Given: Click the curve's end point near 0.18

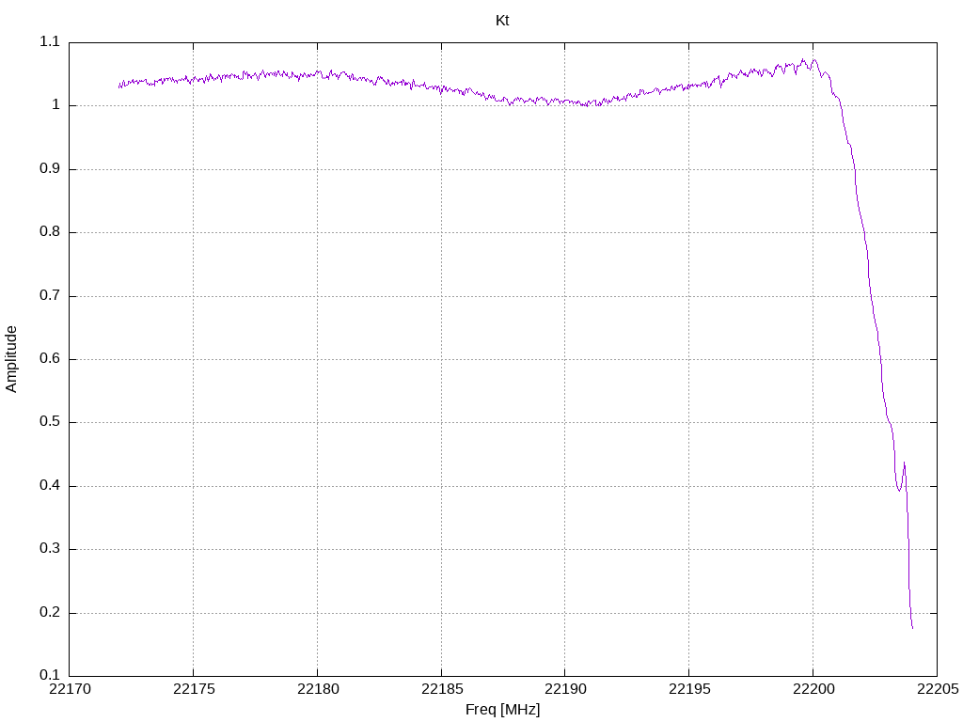Looking at the screenshot, I should tap(912, 628).
